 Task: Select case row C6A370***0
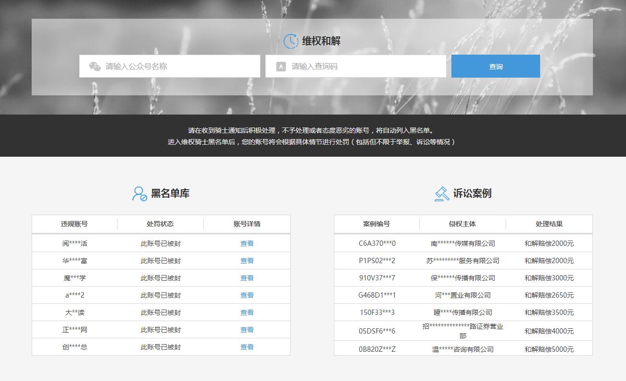463,243
